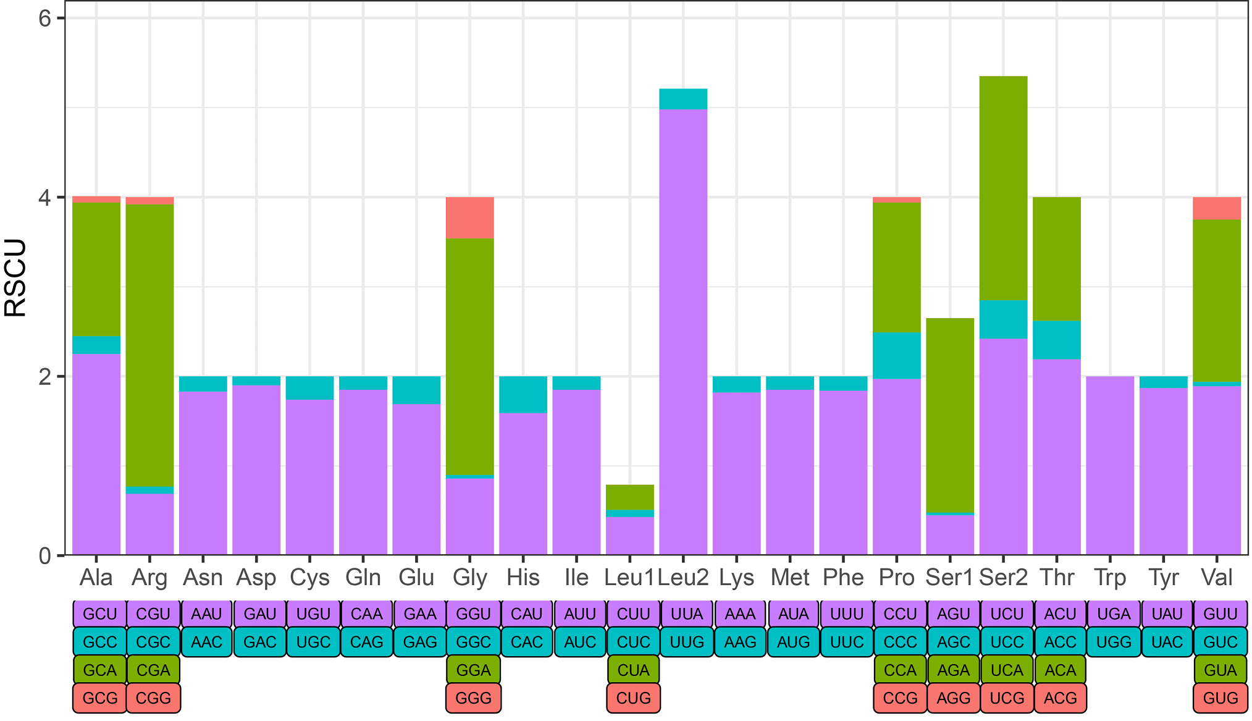Click the CUG red codon label
The width and height of the screenshot is (1252, 721).
point(633,698)
